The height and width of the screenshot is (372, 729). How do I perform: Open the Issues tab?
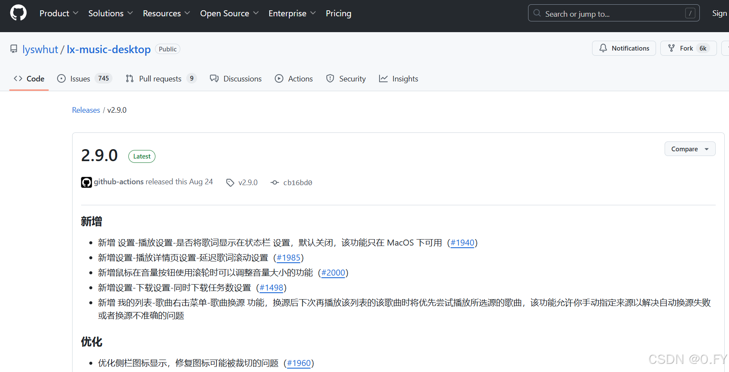coord(85,78)
